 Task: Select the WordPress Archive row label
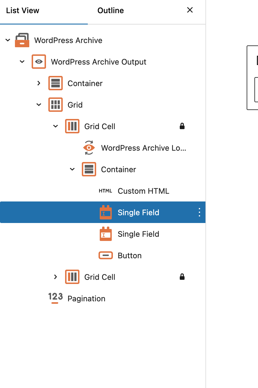68,40
